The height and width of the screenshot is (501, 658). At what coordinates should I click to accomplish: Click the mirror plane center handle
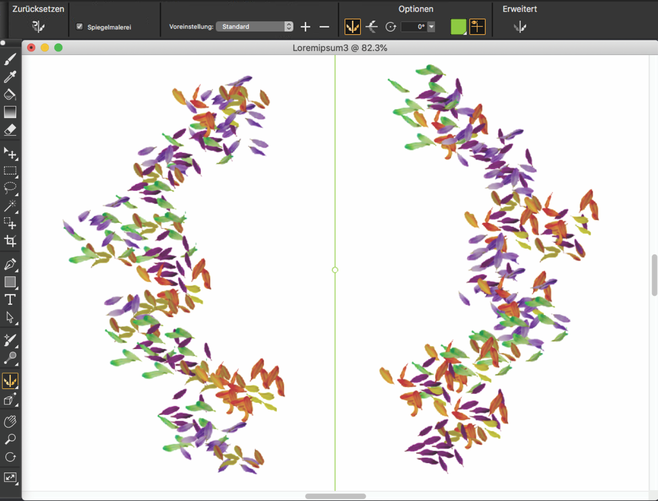(x=335, y=270)
